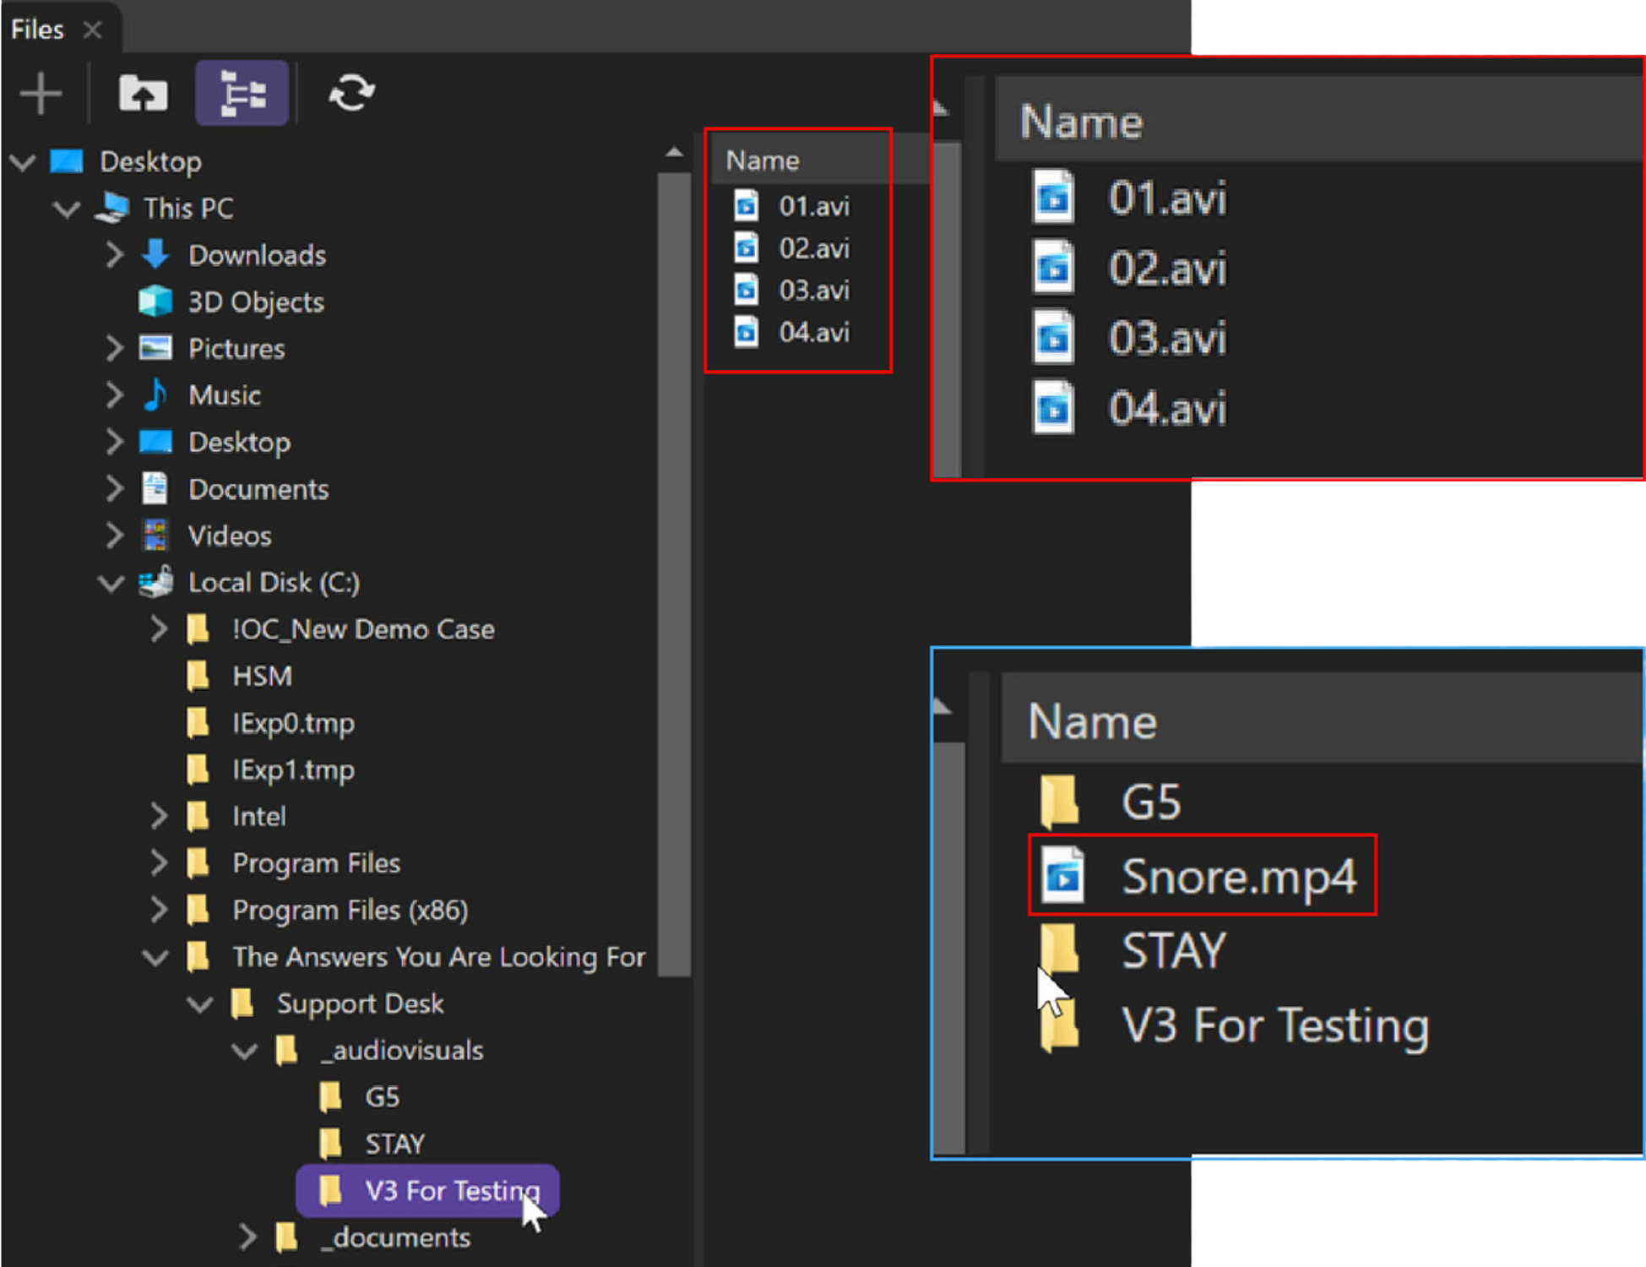Click the refresh icon in the toolbar
Viewport: 1646px width, 1267px height.
click(351, 93)
